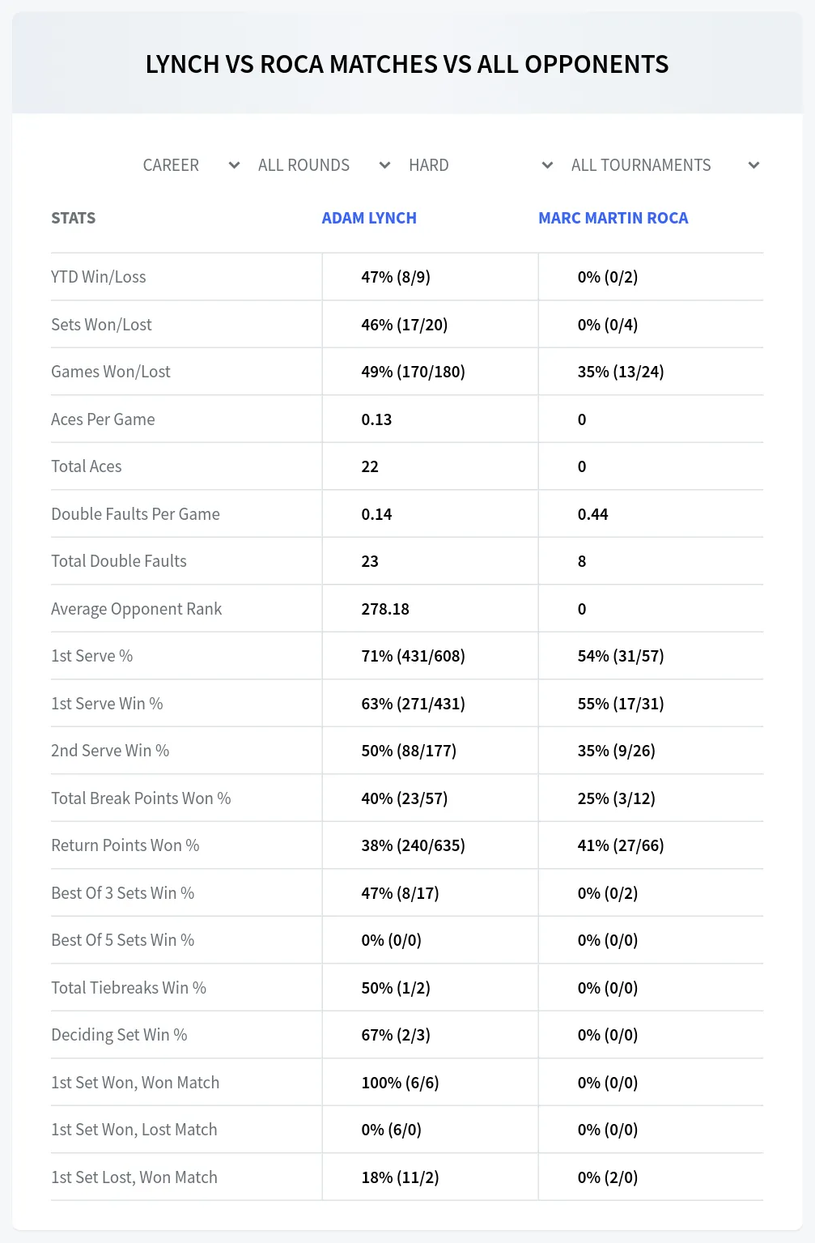815x1243 pixels.
Task: Select Total Break Points Won % label
Action: (x=141, y=798)
